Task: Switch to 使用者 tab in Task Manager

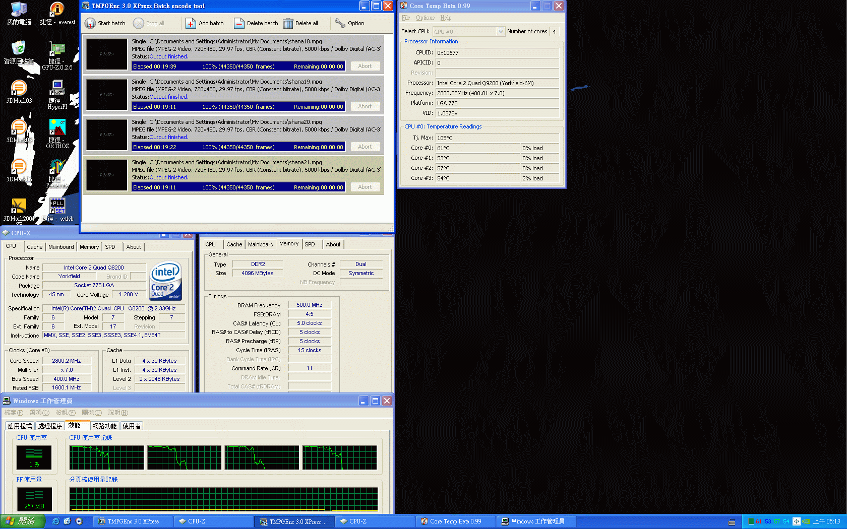Action: (x=132, y=426)
